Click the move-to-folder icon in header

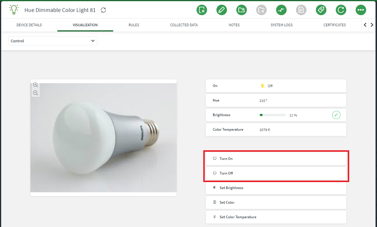pyautogui.click(x=242, y=10)
